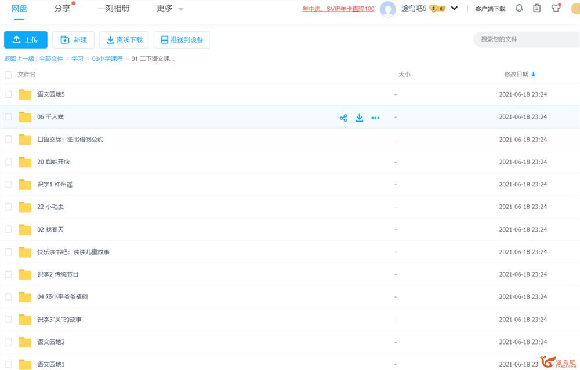
Task: Open the 语文园地5 folder icon
Action: (x=25, y=94)
